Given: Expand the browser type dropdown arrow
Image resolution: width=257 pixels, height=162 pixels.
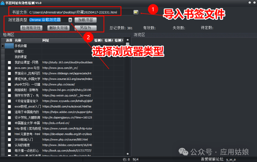Looking at the screenshot, I should pos(70,20).
